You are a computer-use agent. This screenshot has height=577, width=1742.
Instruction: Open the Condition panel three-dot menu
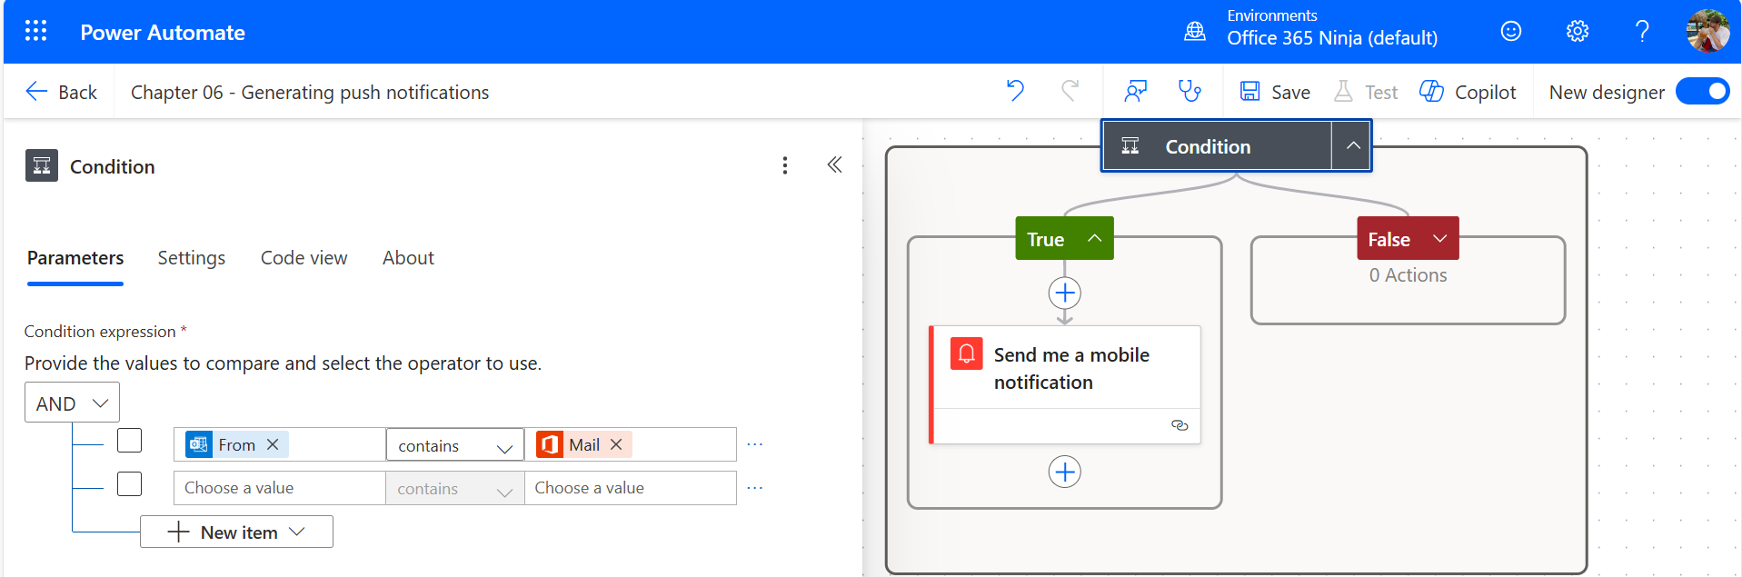pyautogui.click(x=785, y=165)
